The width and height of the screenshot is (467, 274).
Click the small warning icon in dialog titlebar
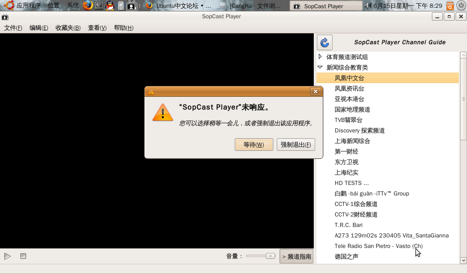(151, 92)
